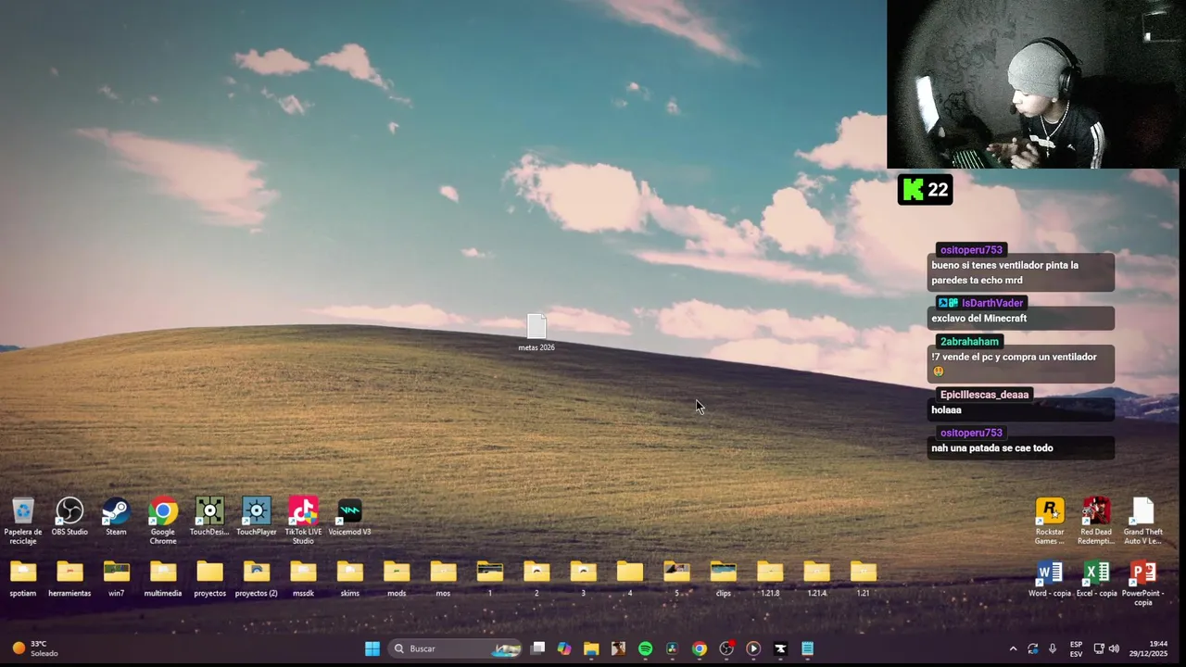Click the webcam overlay thumbnail

(x=1036, y=84)
